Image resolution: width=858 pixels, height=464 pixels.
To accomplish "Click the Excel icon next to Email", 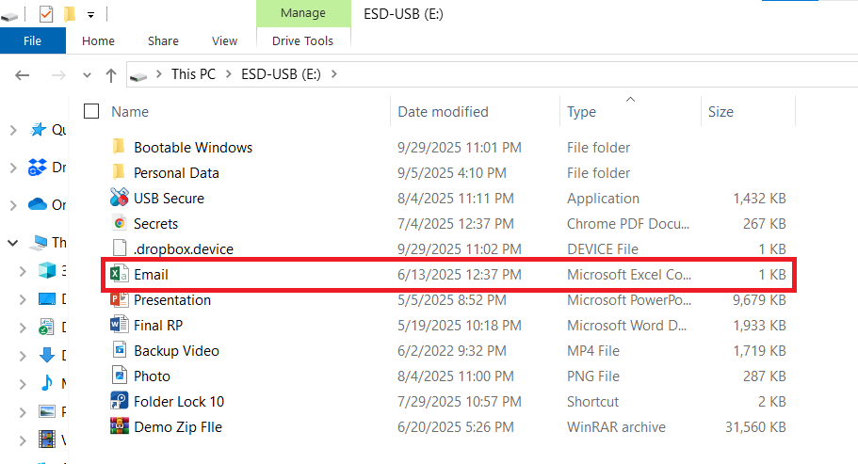I will [x=120, y=274].
